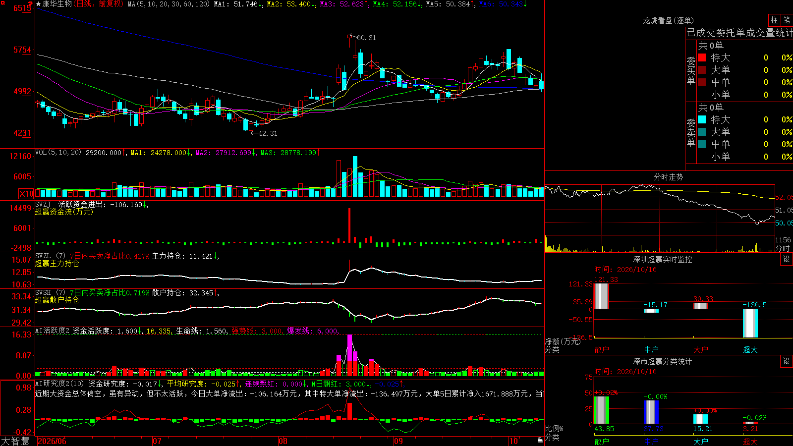Viewport: 793px width, 446px height.
Task: Click the 龙虎看盘(逐单) panel title
Action: point(669,20)
